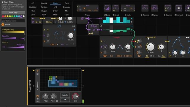Choose the white module color swatch
Image resolution: width=190 pixels, height=107 pixels.
coord(24,16)
